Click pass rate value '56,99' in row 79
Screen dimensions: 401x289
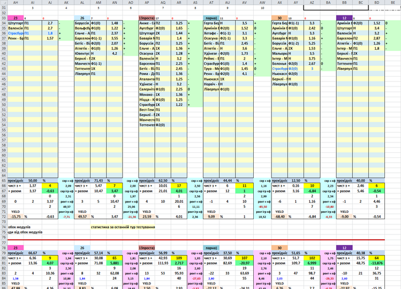coord(163,253)
